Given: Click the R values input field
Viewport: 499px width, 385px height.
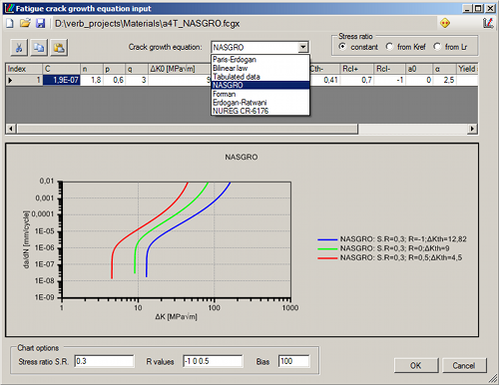Looking at the screenshot, I should (213, 361).
